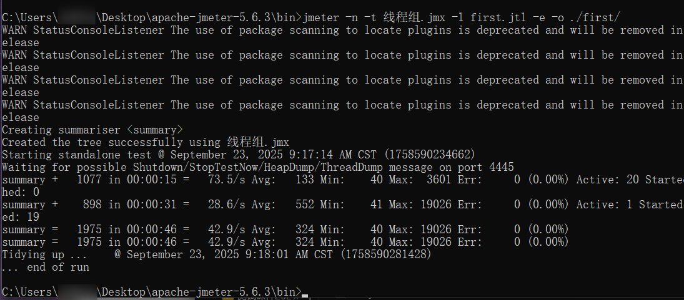Click '... end of run' text
The image size is (684, 300).
point(46,268)
